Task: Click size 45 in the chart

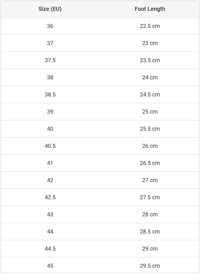Action: (50, 266)
